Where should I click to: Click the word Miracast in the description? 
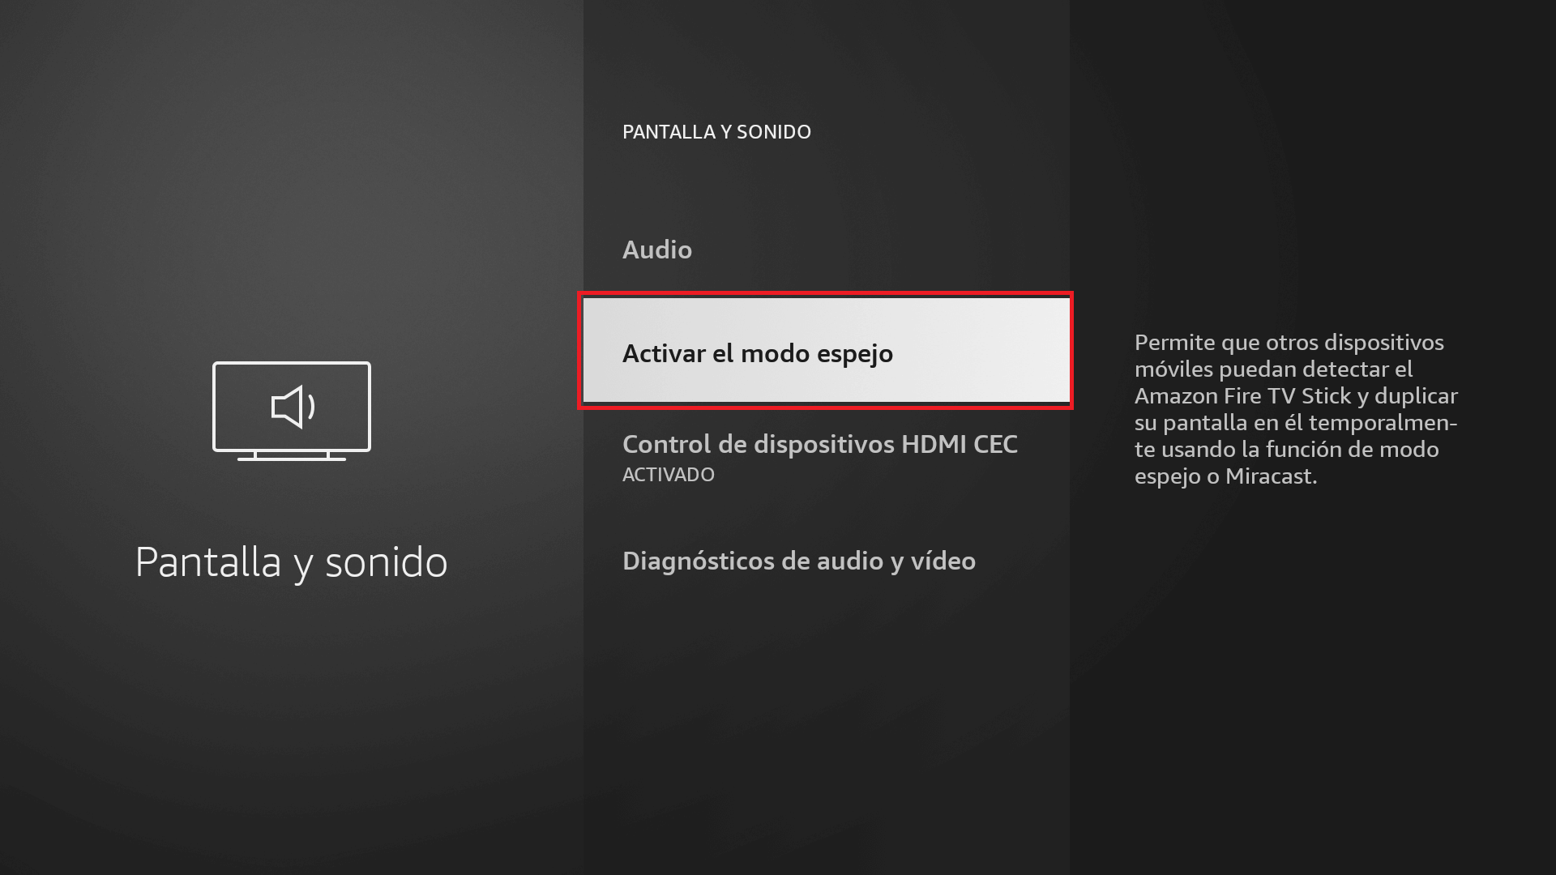(x=1271, y=476)
